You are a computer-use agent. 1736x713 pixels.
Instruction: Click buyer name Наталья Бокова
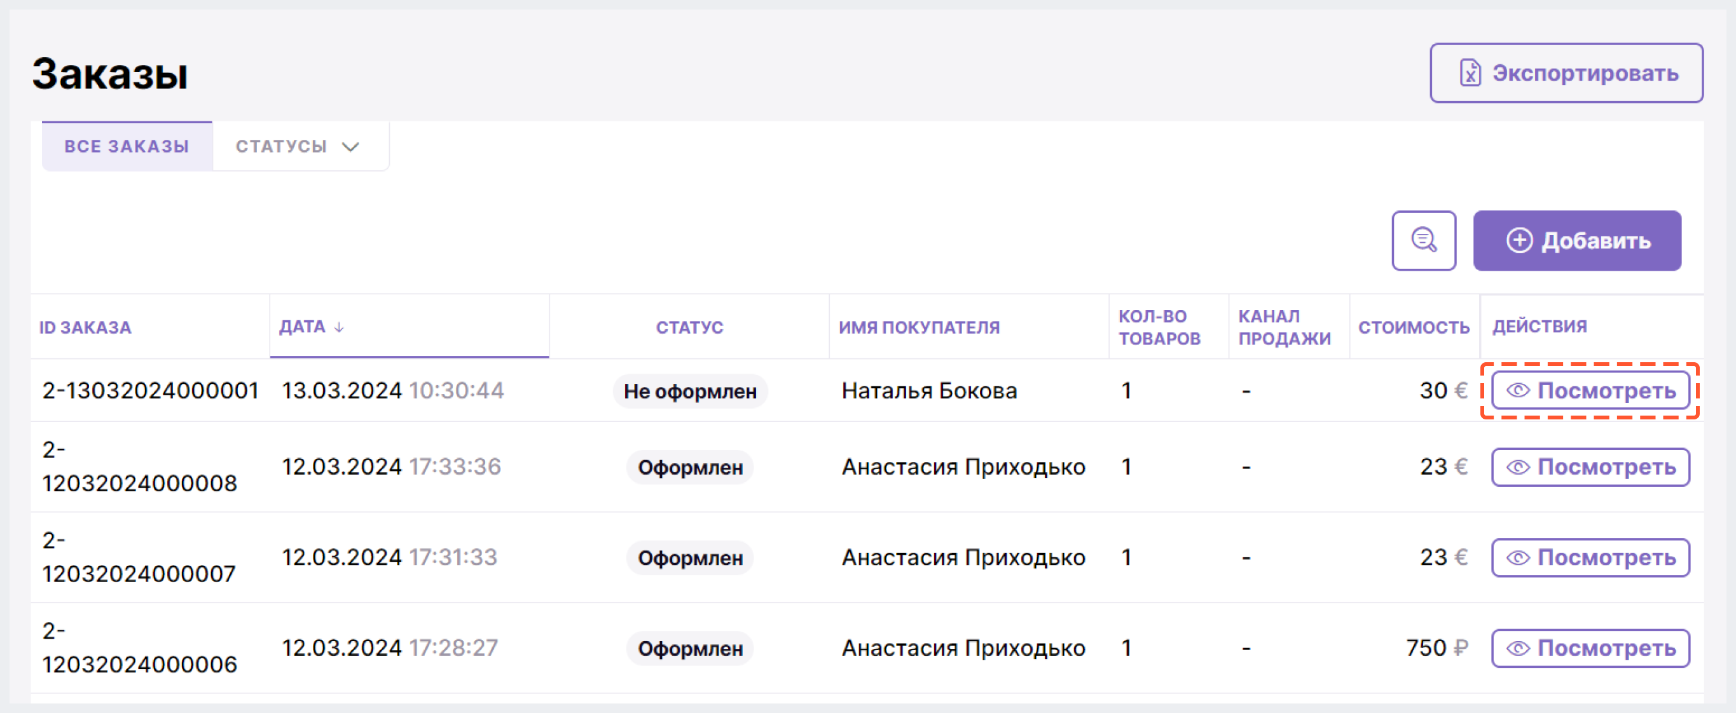coord(928,391)
